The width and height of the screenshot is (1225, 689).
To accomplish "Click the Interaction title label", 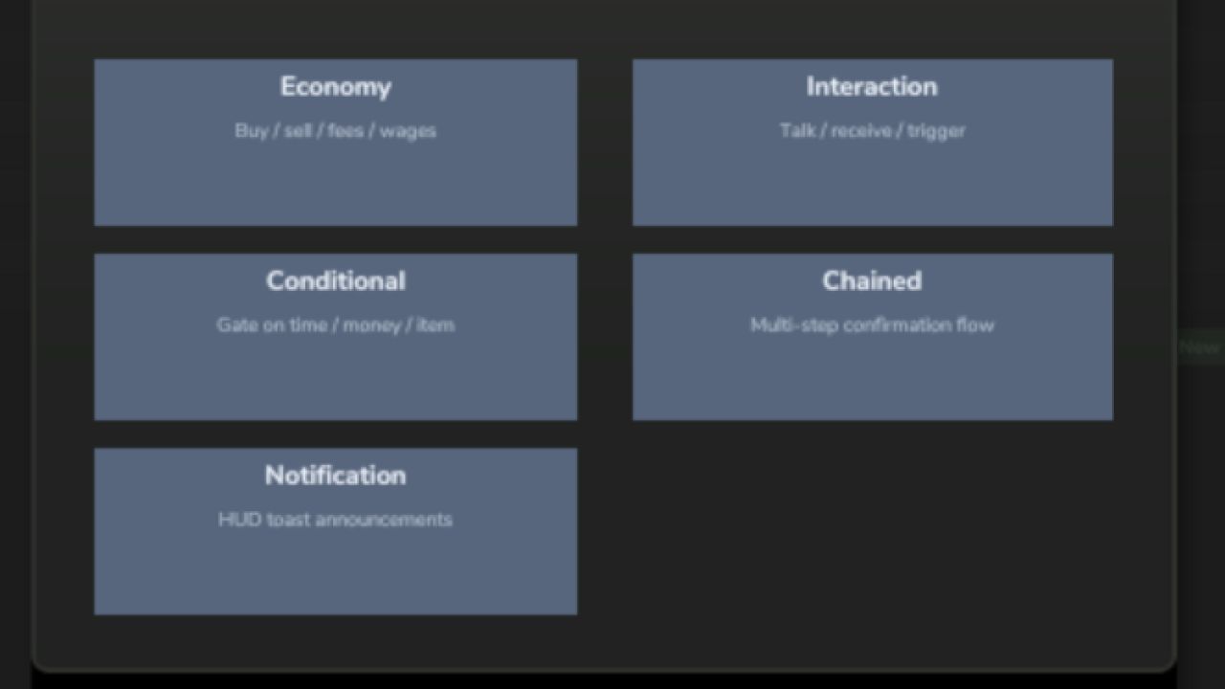I will tap(872, 86).
